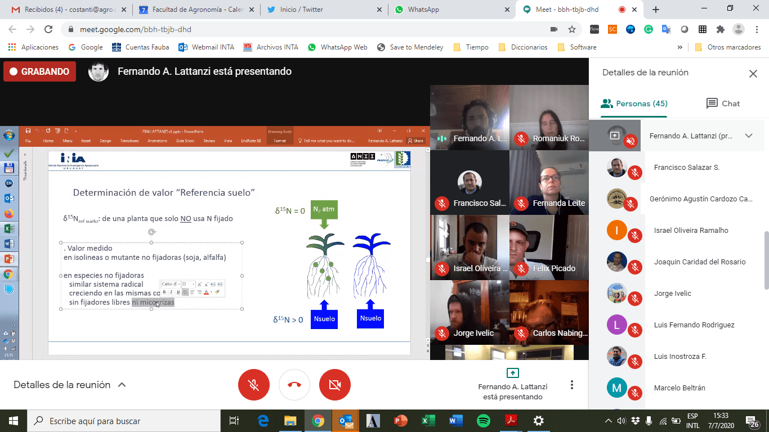Switch to the Chat tab
Viewport: 769px width, 432px height.
[x=723, y=103]
